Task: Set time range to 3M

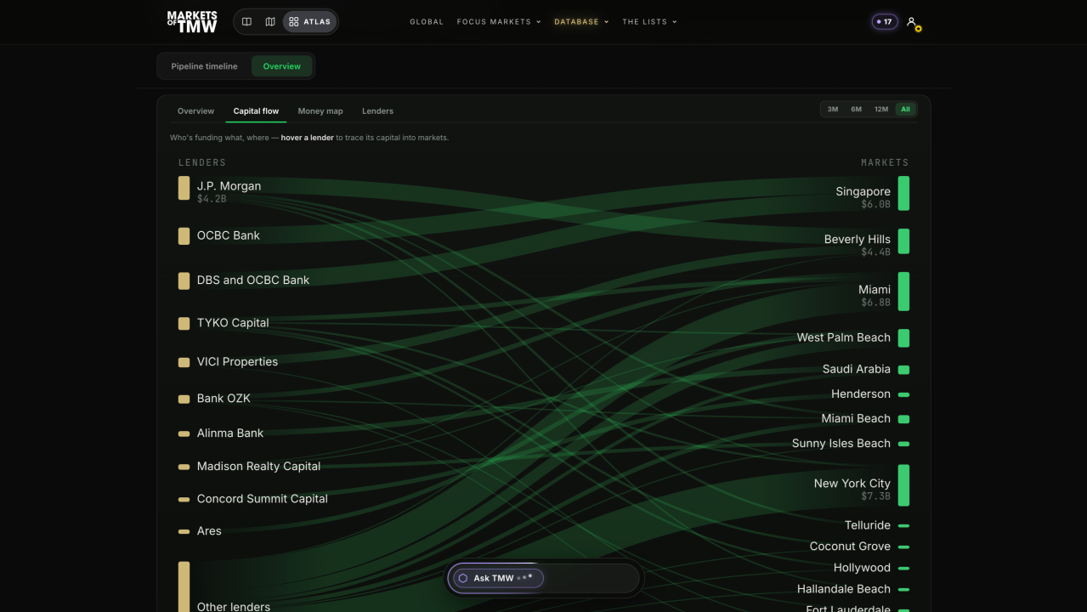Action: [x=833, y=110]
